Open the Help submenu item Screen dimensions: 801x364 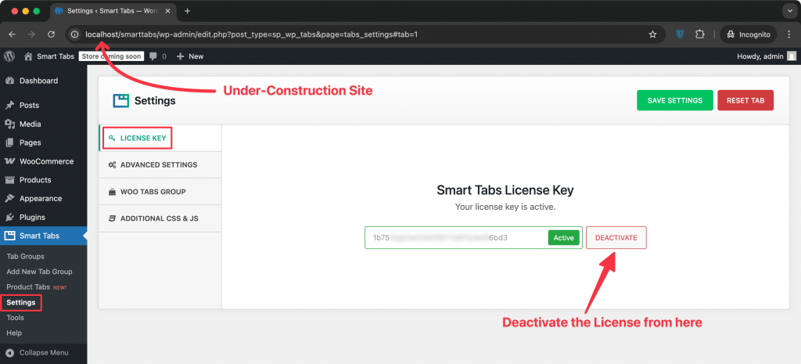(x=14, y=333)
